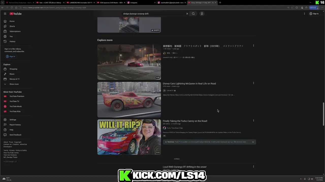Open the YouTube hamburger guide menu
Viewport: 325px width, 182px height.
tap(5, 14)
